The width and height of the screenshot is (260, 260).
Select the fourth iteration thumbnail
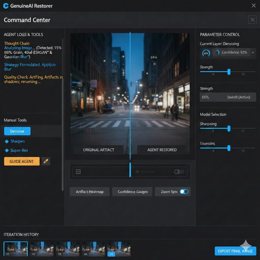(93, 249)
